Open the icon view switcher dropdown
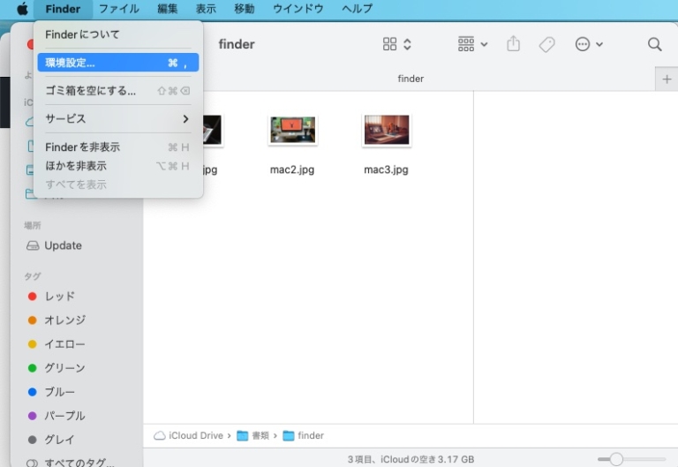 pos(397,44)
